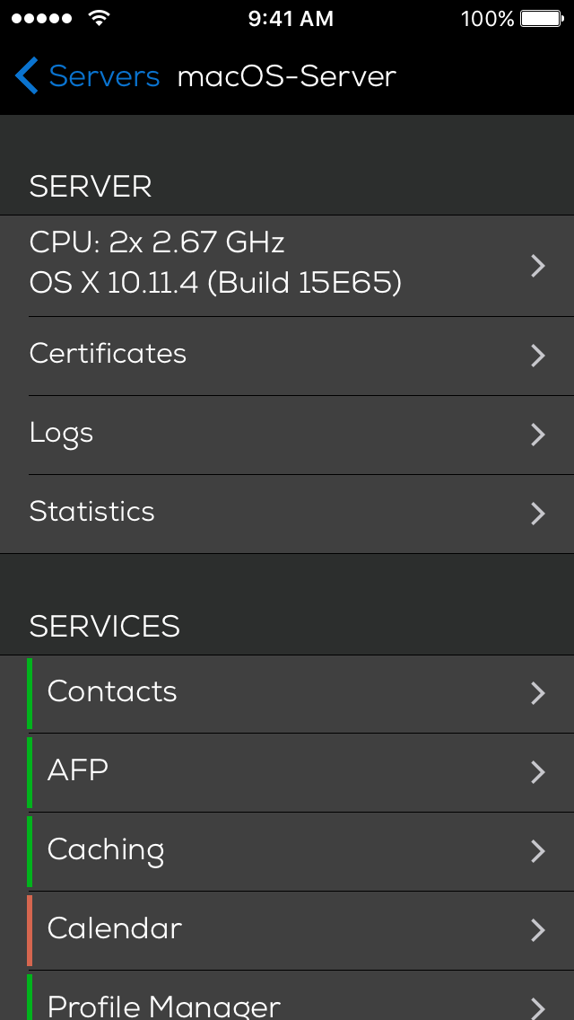
Task: Open the Calendar service
Action: tap(115, 928)
